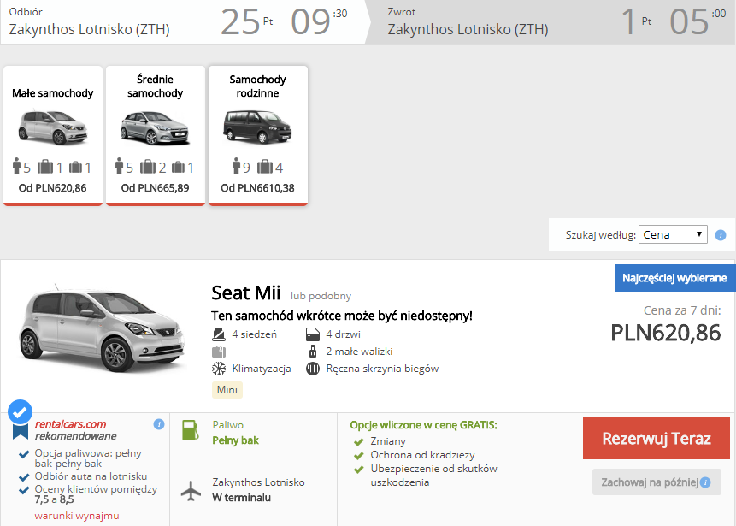The width and height of the screenshot is (736, 526).
Task: Click large suitcase icon in Samochody rodzinne card
Action: click(265, 166)
